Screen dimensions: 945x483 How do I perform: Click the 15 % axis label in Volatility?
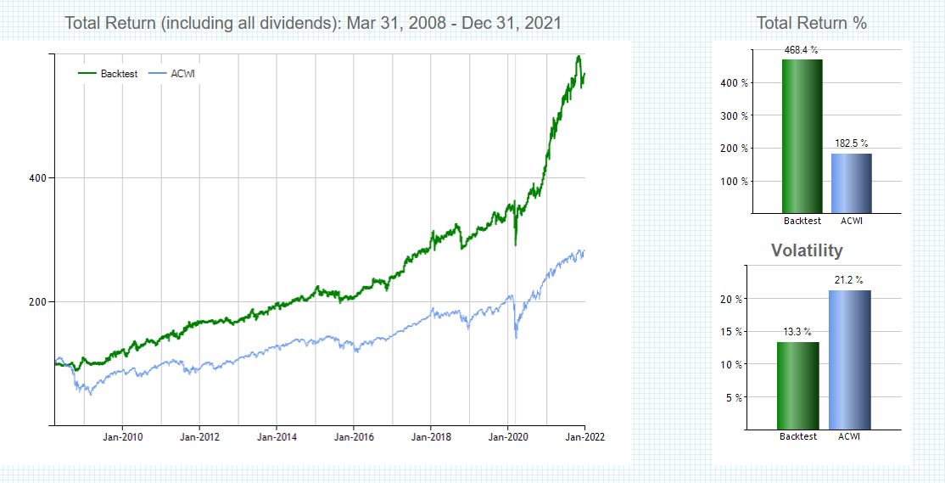[731, 332]
